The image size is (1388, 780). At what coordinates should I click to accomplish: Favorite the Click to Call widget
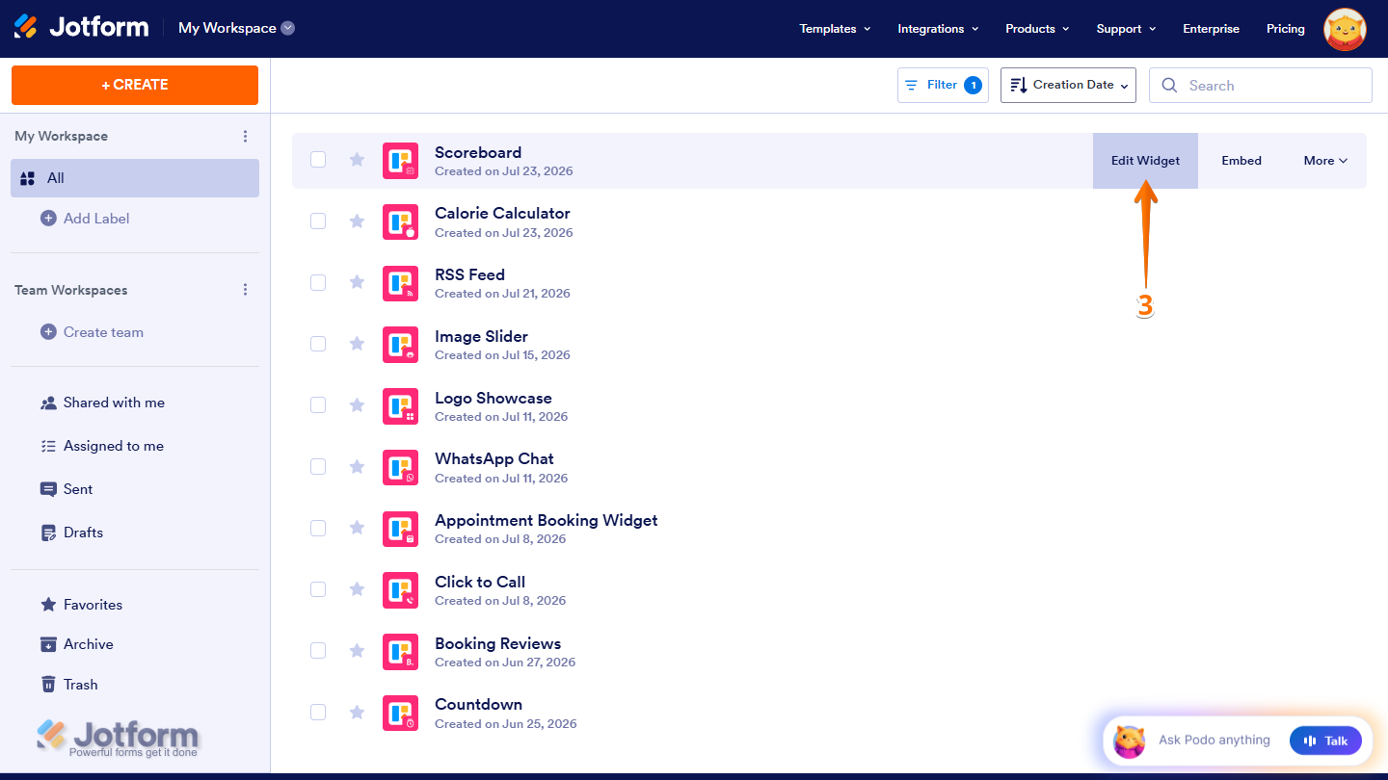click(x=357, y=589)
